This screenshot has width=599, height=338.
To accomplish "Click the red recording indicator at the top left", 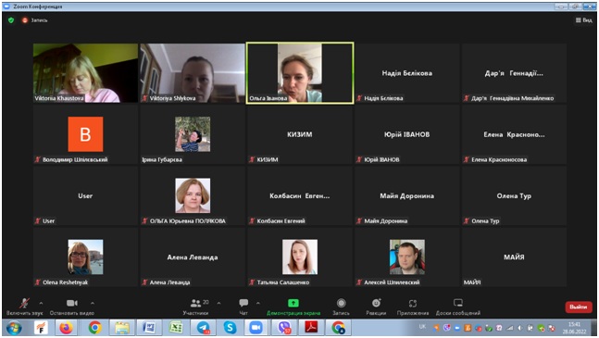I will tap(25, 20).
